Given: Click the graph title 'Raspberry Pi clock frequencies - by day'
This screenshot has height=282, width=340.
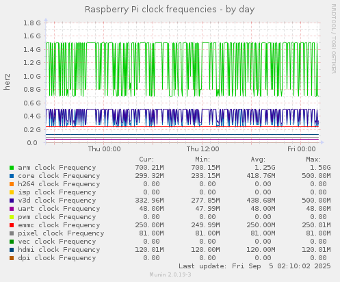Looking at the screenshot, I should tap(170, 10).
